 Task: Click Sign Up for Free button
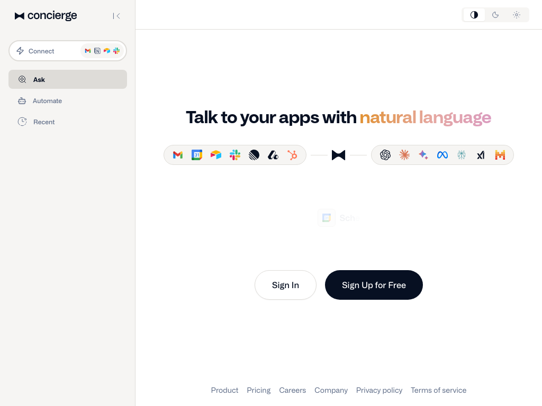[374, 285]
